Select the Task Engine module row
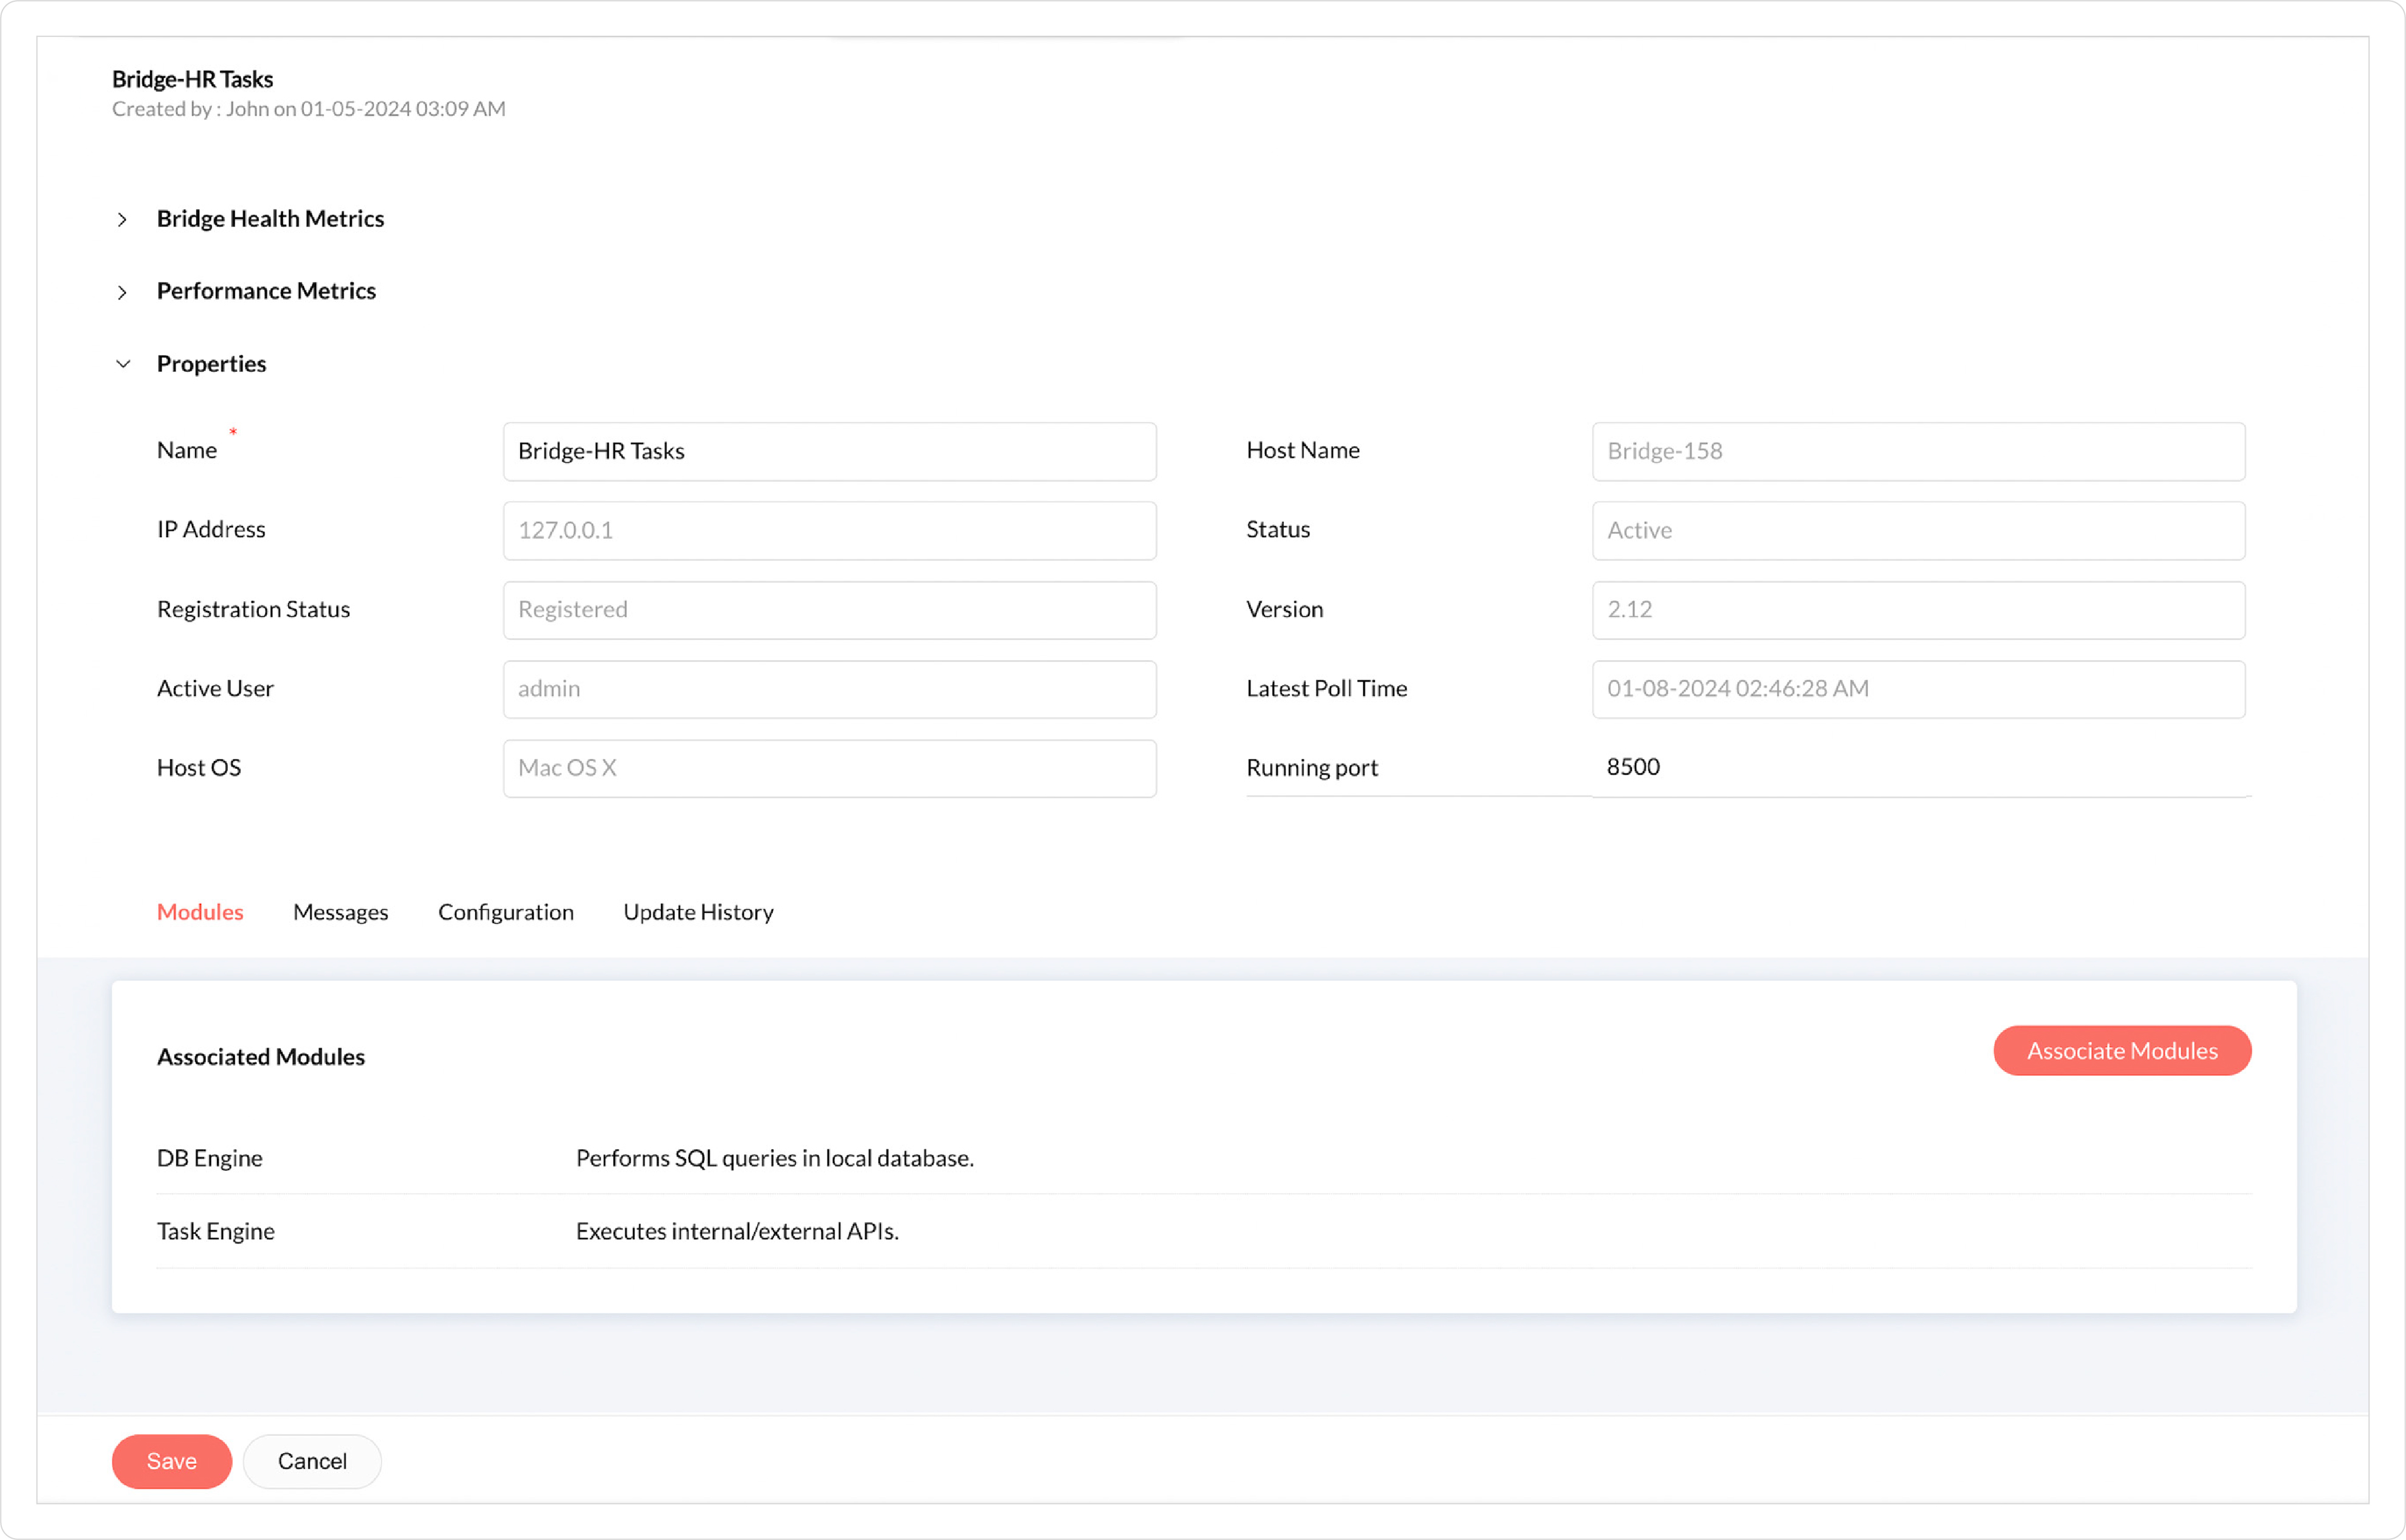The image size is (2406, 1540). pos(216,1231)
